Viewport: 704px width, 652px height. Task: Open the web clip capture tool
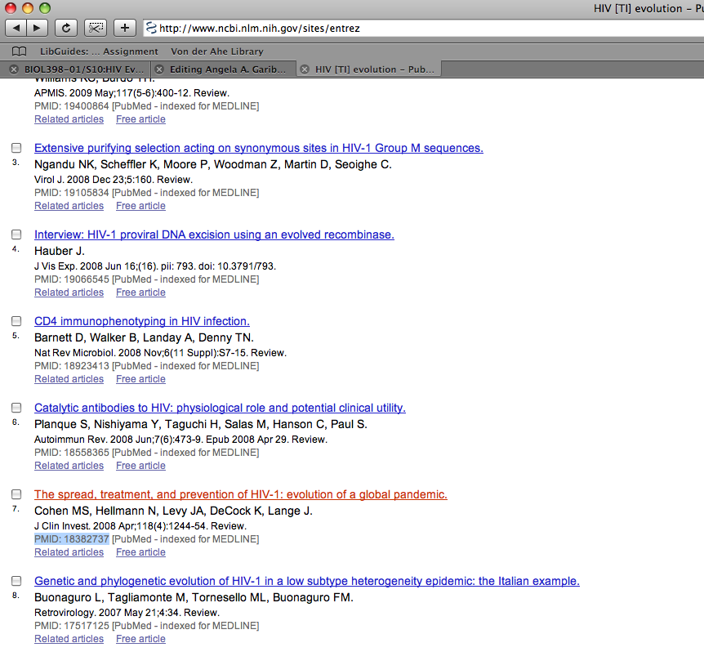[95, 27]
